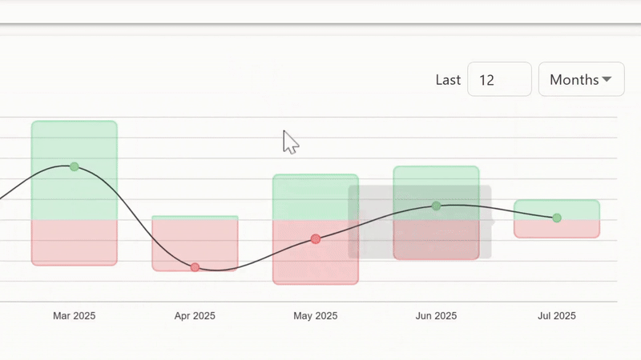Click the Last label text
The image size is (641, 360).
[x=448, y=79]
